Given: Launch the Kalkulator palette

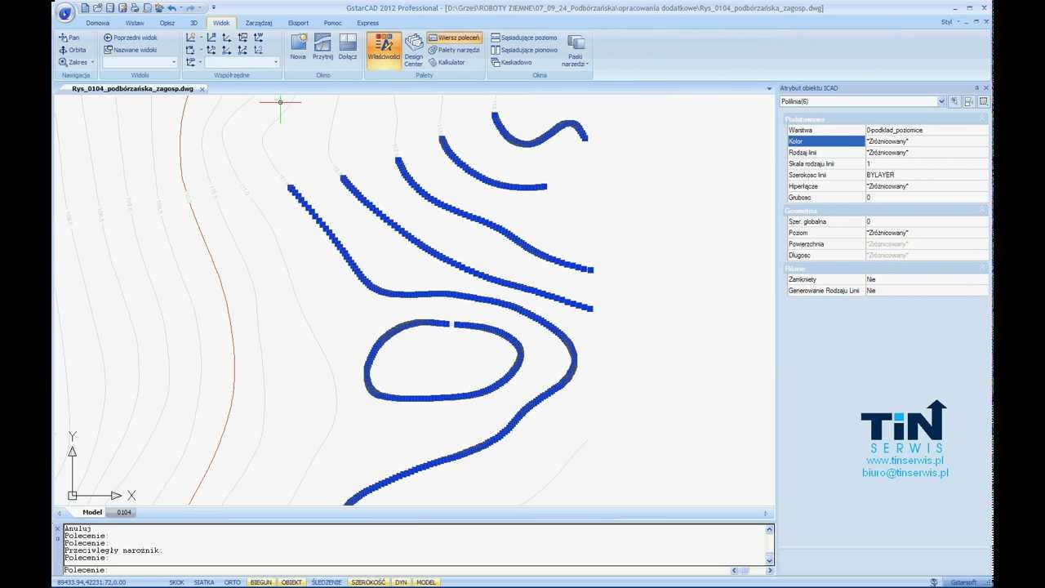Looking at the screenshot, I should point(447,62).
